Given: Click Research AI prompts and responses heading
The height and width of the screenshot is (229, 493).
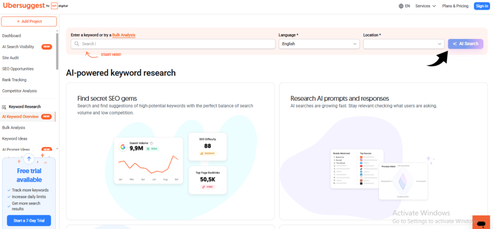Looking at the screenshot, I should [x=340, y=98].
